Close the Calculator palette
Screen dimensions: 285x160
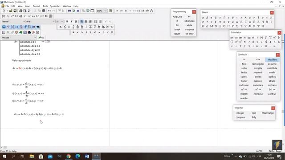point(279,32)
